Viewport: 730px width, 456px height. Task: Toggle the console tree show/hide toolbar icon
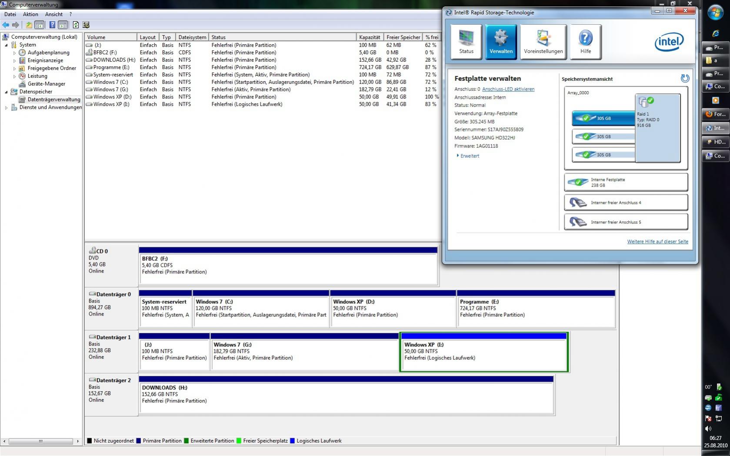(39, 25)
